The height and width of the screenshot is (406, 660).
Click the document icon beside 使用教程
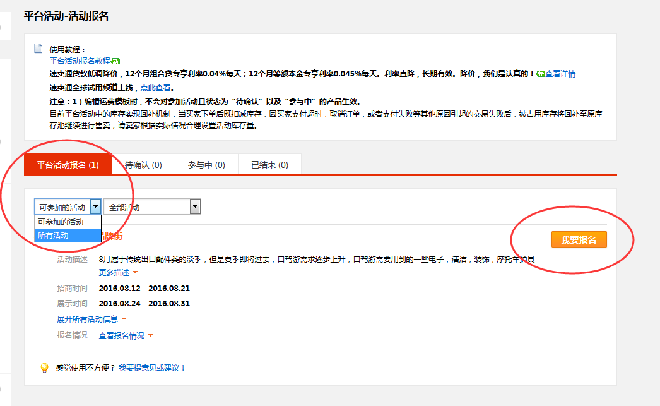pos(38,49)
